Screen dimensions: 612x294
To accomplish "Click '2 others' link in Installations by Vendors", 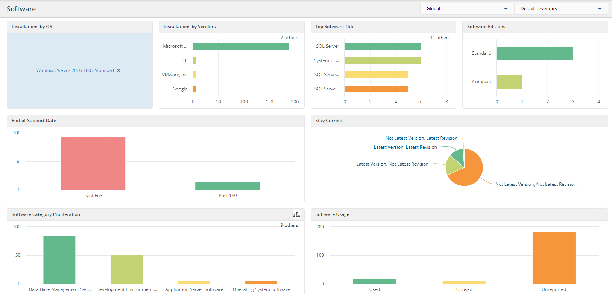I will [x=289, y=38].
